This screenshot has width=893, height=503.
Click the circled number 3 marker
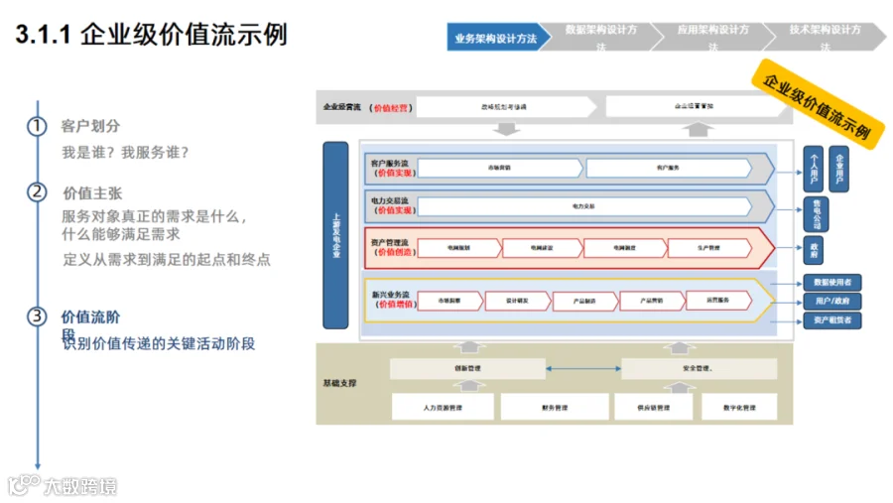click(37, 316)
